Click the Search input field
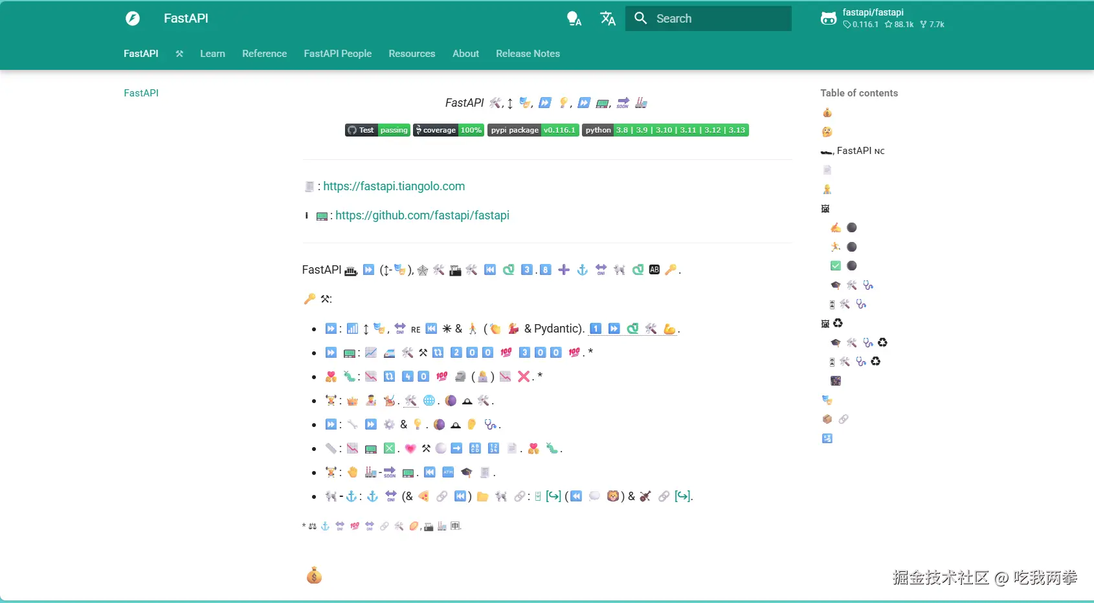This screenshot has width=1094, height=603. [x=708, y=18]
